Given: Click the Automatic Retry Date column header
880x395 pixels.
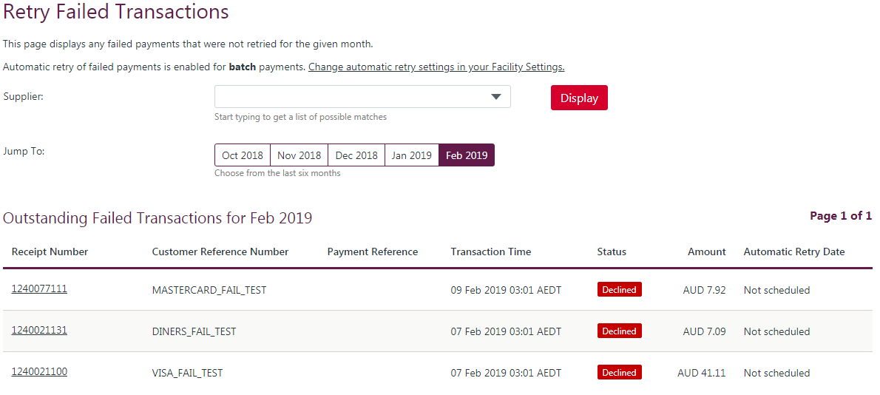Looking at the screenshot, I should [x=793, y=252].
